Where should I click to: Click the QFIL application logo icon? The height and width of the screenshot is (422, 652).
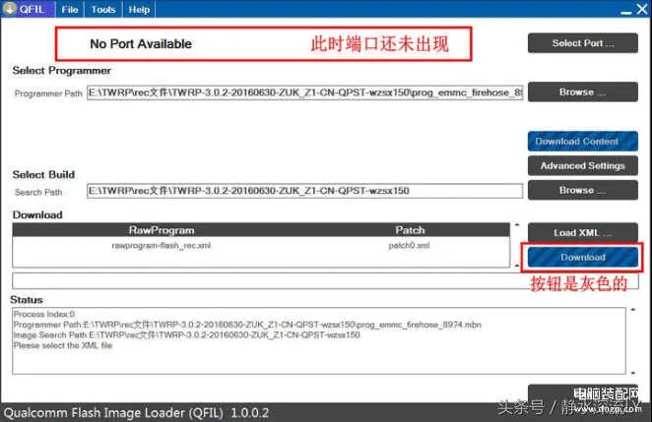pyautogui.click(x=10, y=9)
